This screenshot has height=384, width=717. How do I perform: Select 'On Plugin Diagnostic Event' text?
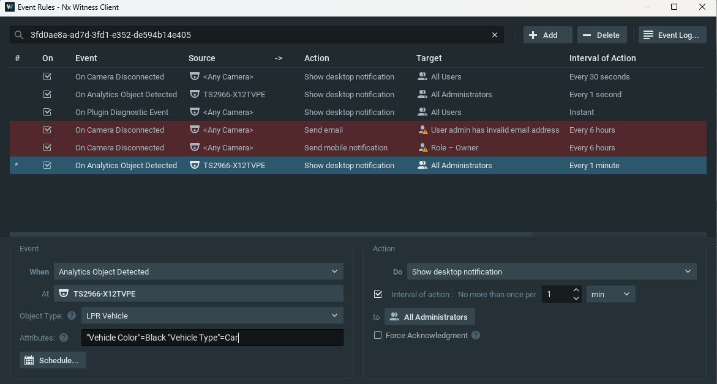click(122, 113)
